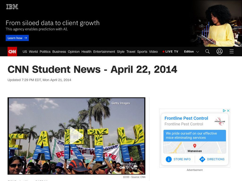Click the Directions arrow icon

click(202, 159)
